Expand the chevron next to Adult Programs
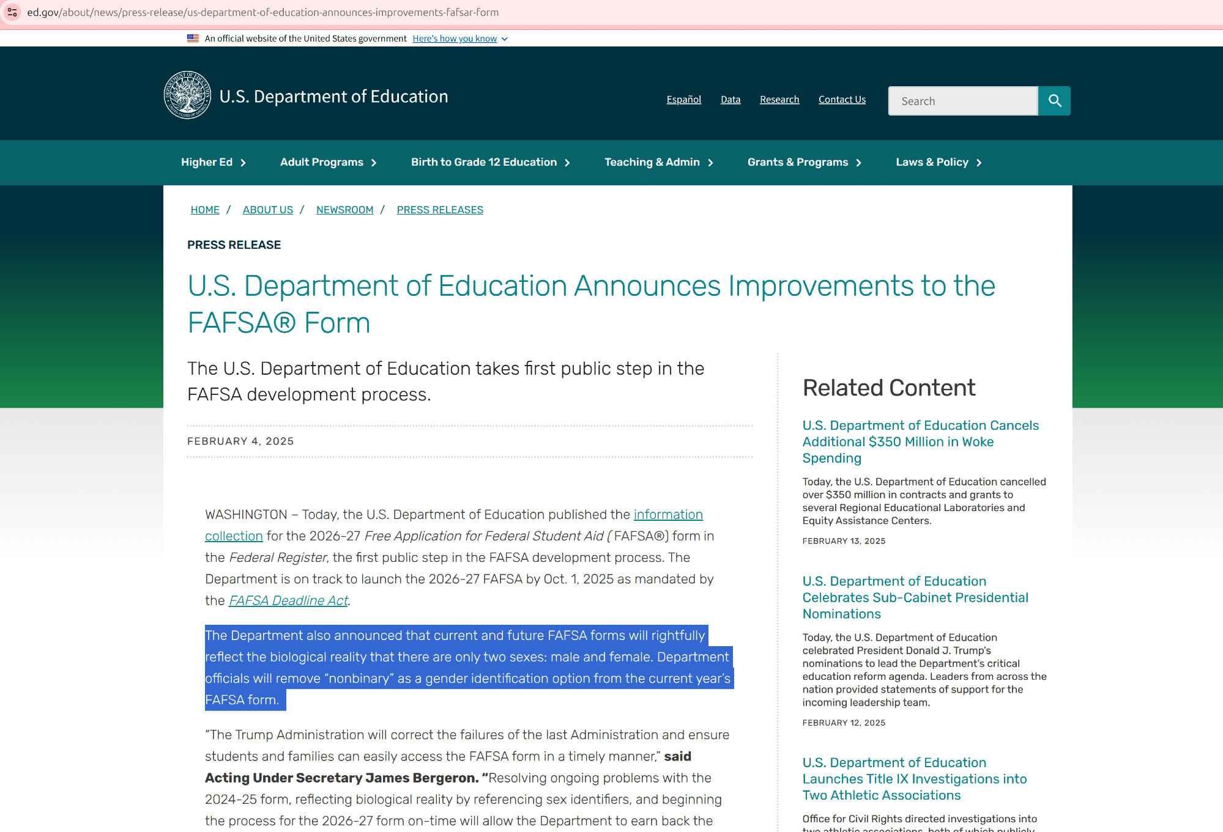The image size is (1223, 832). coord(374,163)
